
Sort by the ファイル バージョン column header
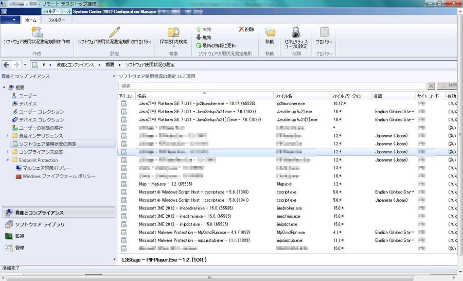(350, 96)
